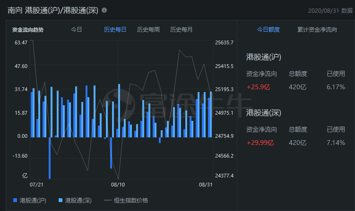This screenshot has height=211, width=355.
Task: Click the +29.99亿 net inflow value
Action: point(260,143)
